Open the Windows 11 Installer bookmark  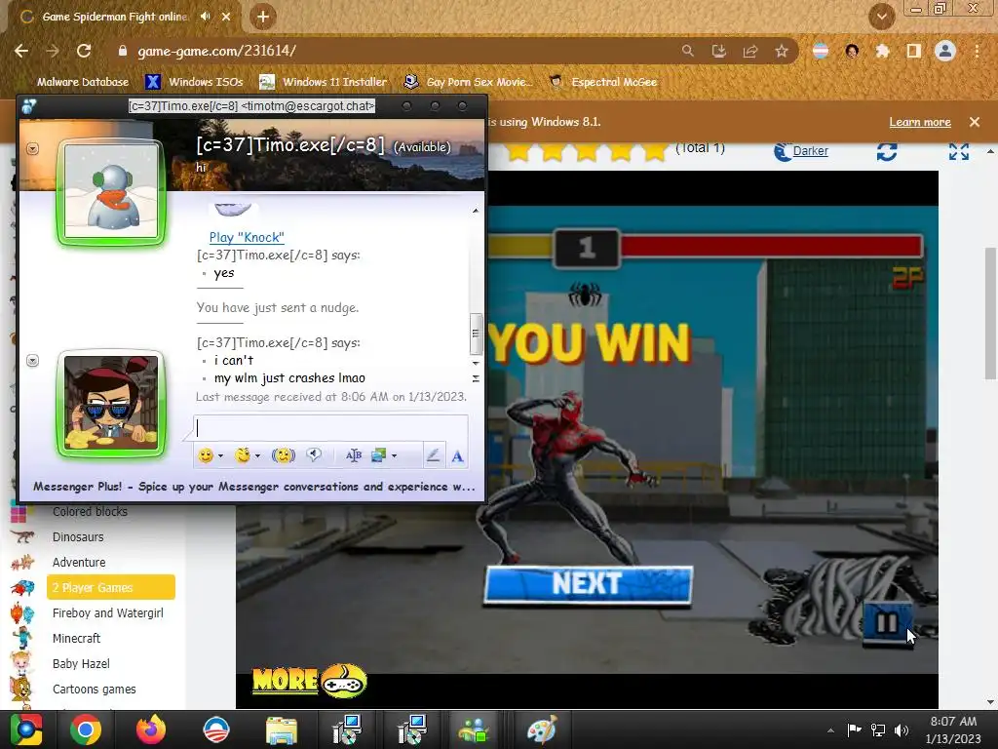coord(324,82)
